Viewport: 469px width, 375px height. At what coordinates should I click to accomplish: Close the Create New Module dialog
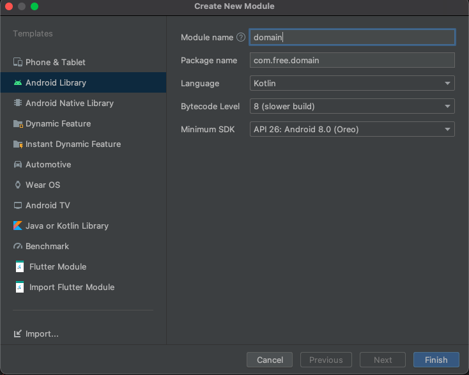[x=9, y=6]
